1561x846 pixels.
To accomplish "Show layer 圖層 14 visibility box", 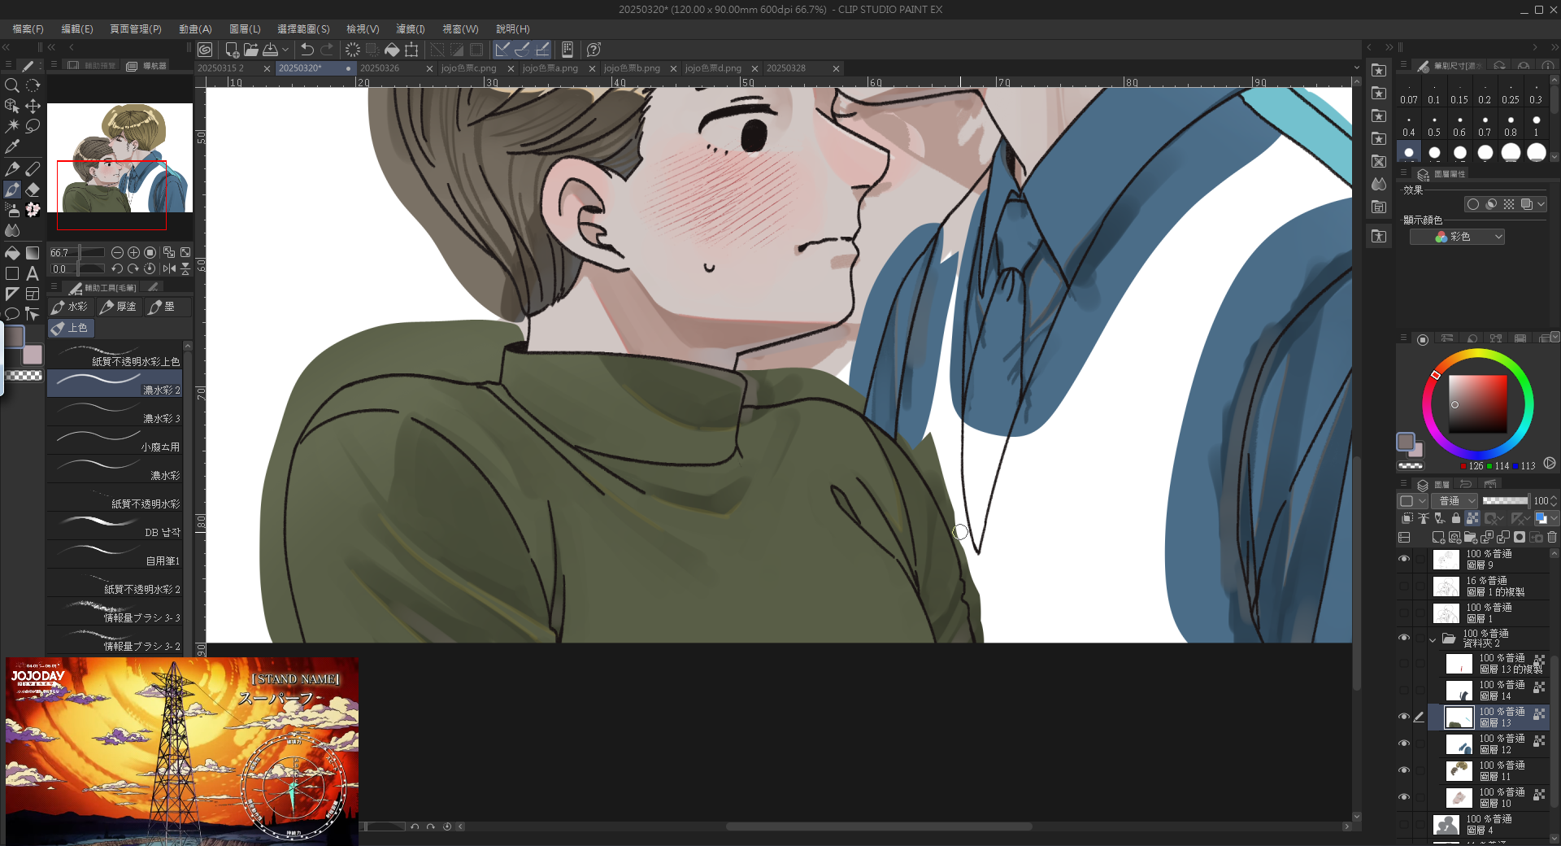I will 1404,690.
